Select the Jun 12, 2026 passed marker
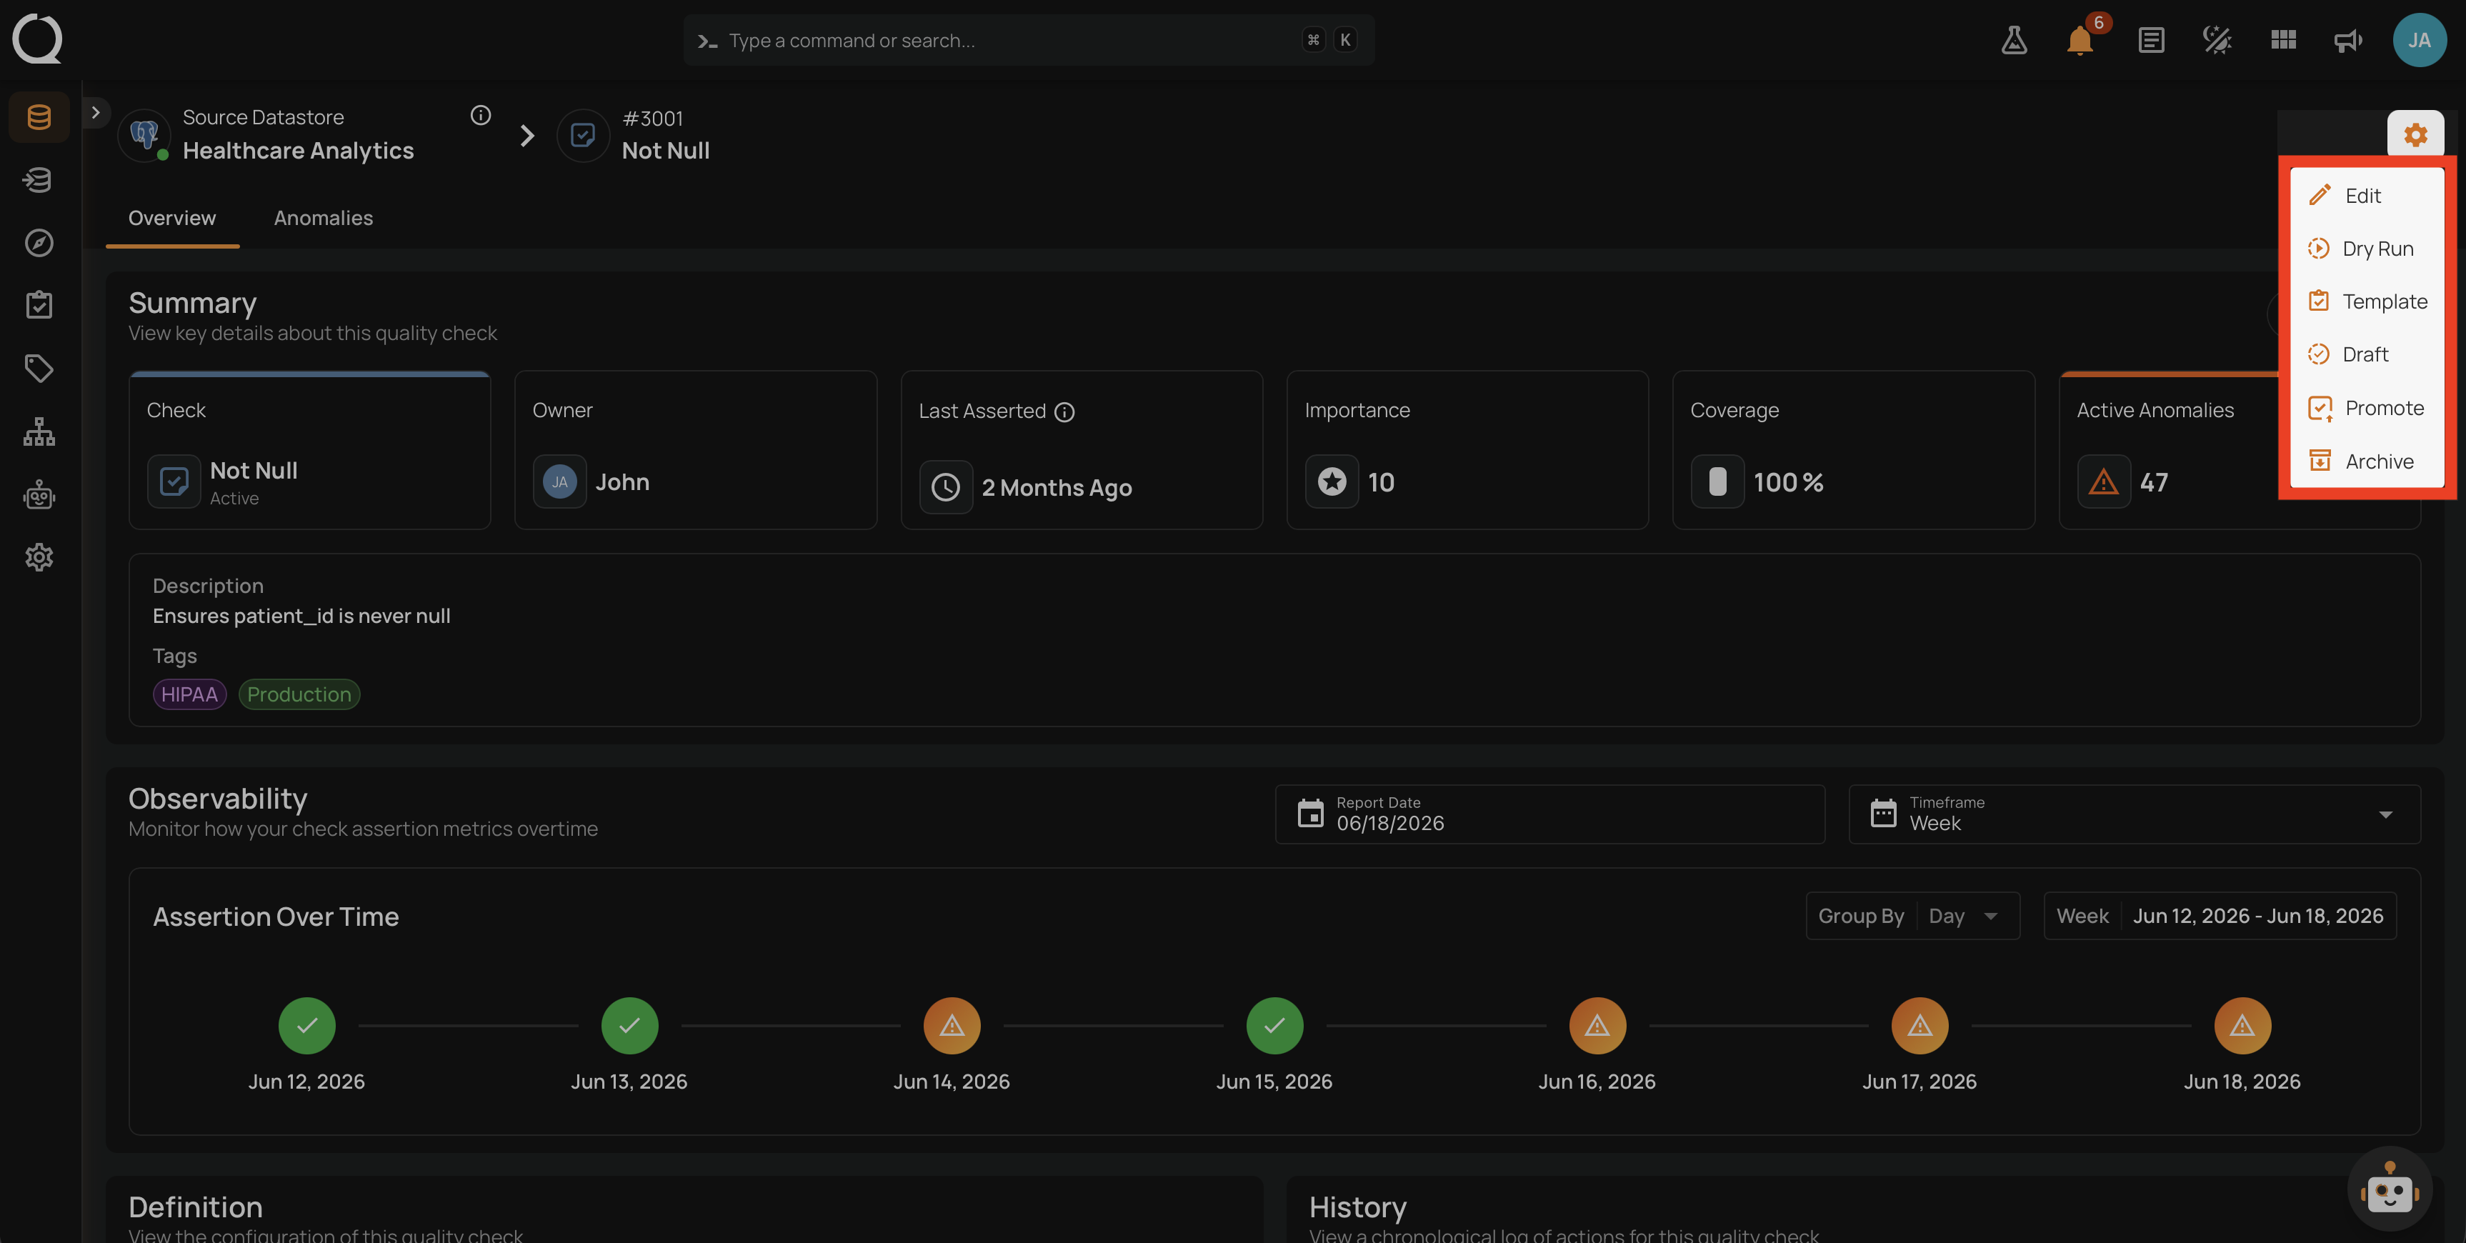 pyautogui.click(x=306, y=1026)
